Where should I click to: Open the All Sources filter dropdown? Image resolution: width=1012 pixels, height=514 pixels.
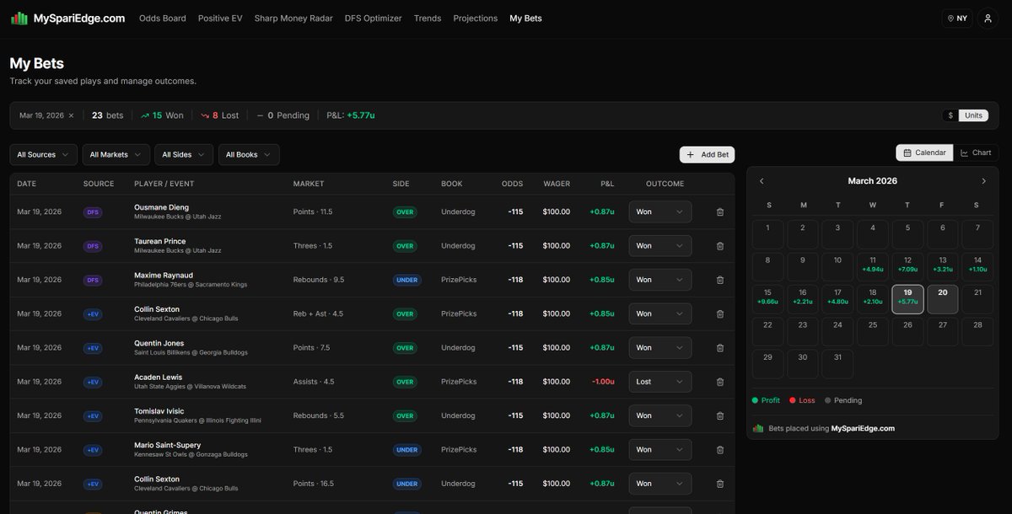(x=44, y=155)
